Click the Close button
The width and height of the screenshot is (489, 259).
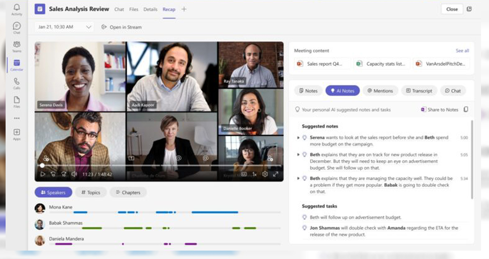point(452,9)
